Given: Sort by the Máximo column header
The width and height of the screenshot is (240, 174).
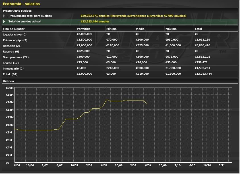Looking at the screenshot, I should point(171,29).
